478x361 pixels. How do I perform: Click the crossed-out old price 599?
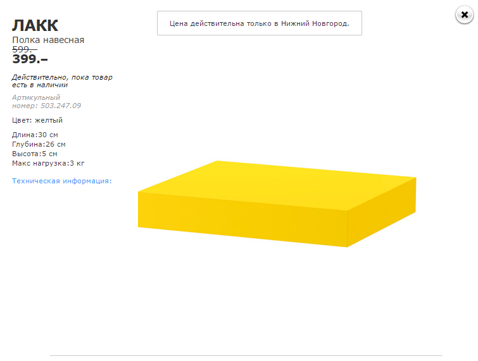click(25, 49)
